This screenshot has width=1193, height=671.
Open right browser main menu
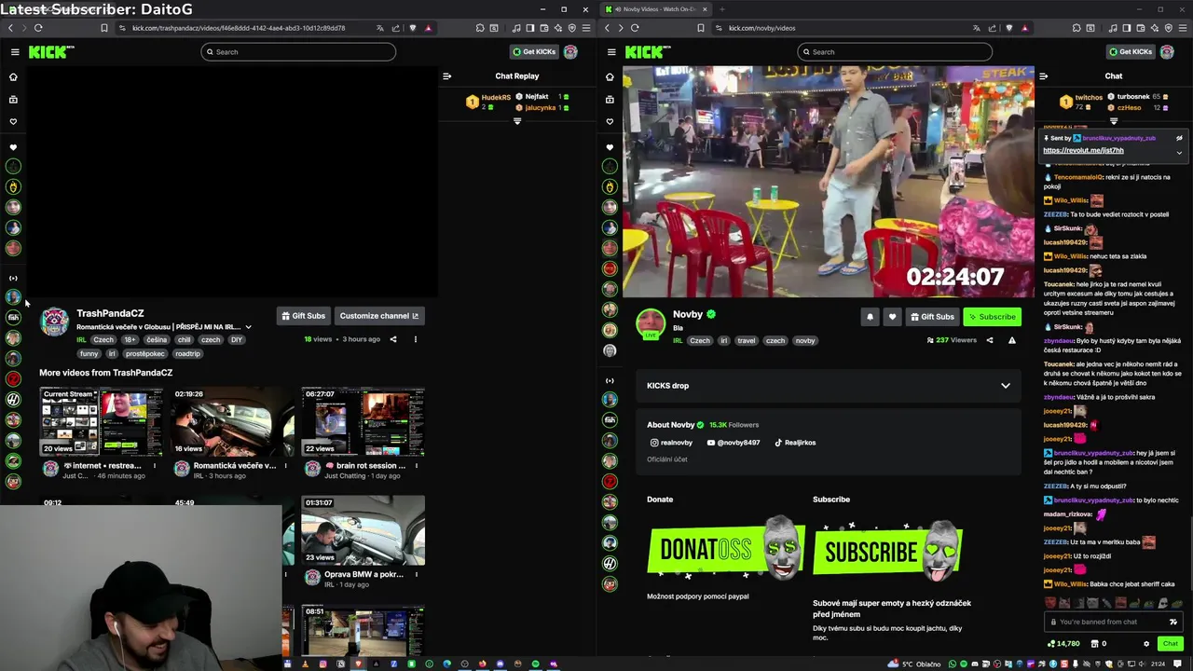(1182, 28)
